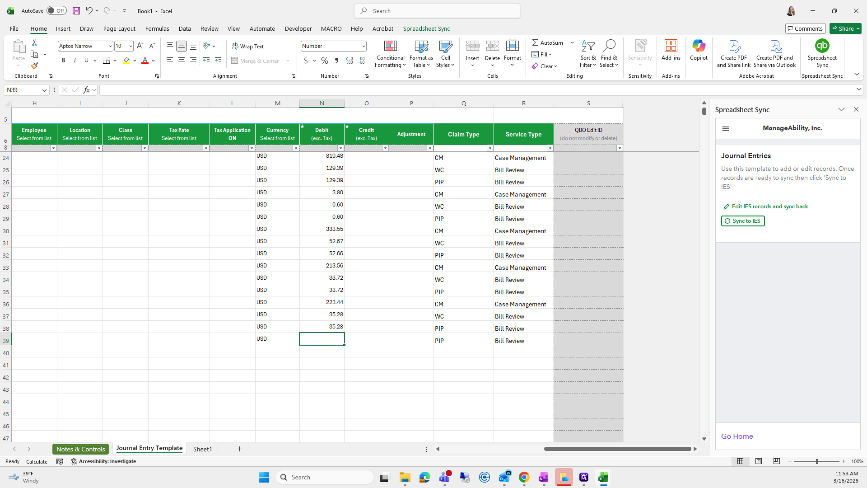Click the Create PDF and Share link icon

pyautogui.click(x=733, y=46)
